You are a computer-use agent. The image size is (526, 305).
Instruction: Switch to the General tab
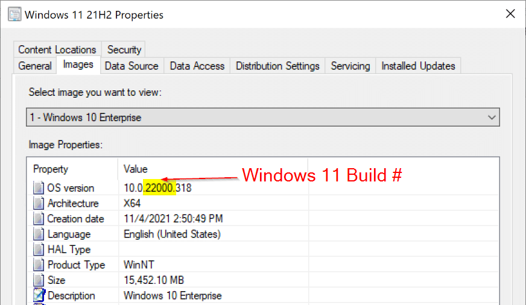click(x=35, y=66)
